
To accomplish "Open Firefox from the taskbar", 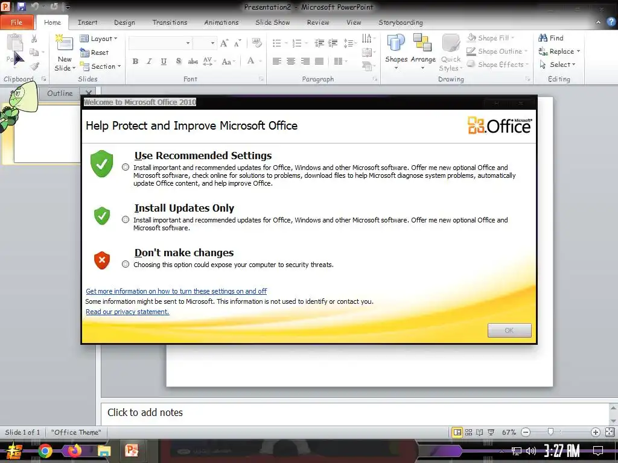I will [x=74, y=451].
